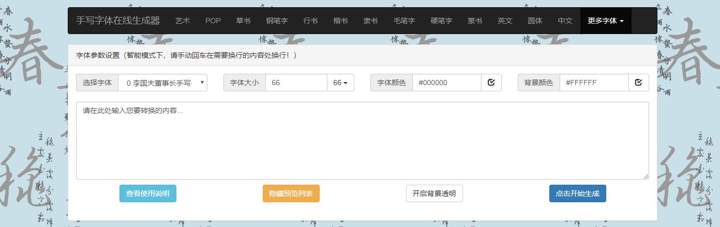Open the 楷书 nav item

click(x=340, y=21)
